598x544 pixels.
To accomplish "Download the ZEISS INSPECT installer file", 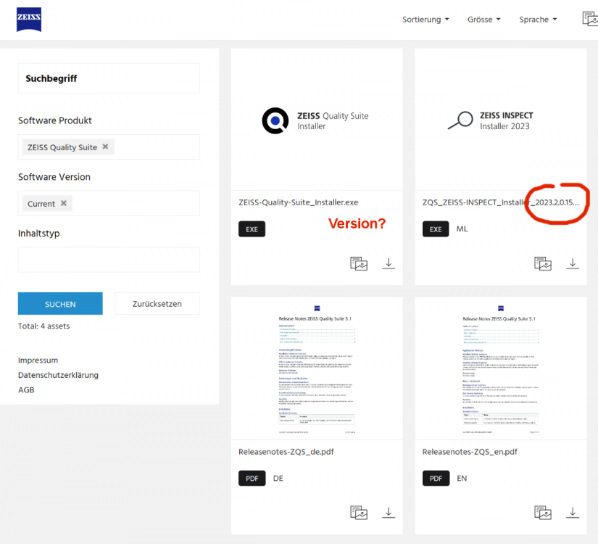I will [x=573, y=263].
